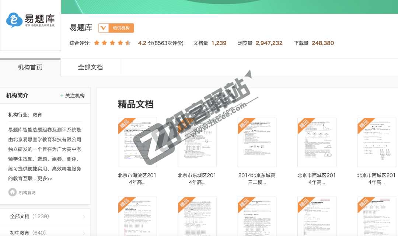Click the gray half-star in the rating row

click(128, 43)
